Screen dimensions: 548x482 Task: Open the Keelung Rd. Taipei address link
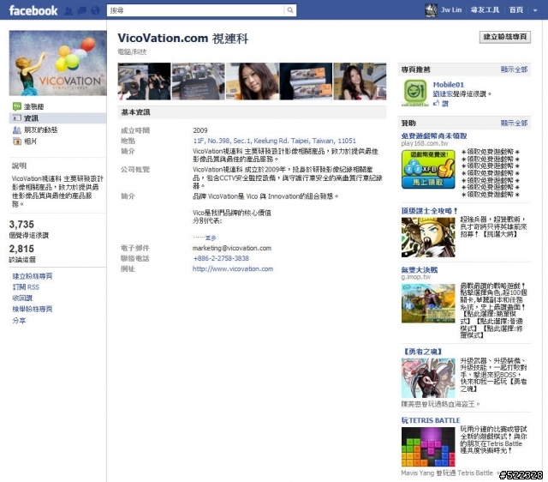(x=274, y=141)
